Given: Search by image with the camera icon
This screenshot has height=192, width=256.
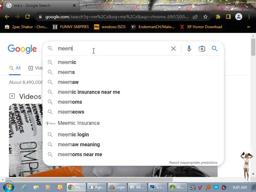Looking at the screenshot, I should click(202, 49).
